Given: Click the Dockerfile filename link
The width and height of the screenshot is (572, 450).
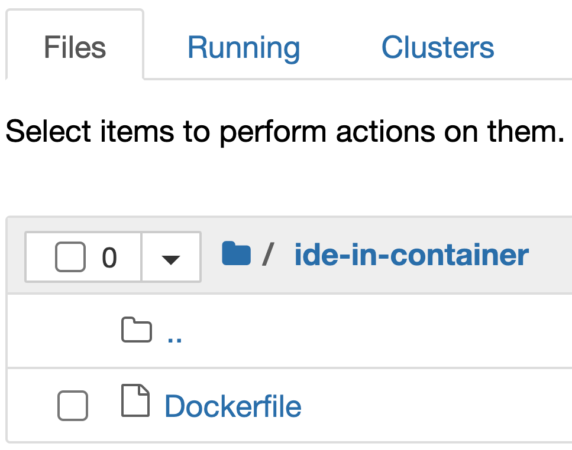Looking at the screenshot, I should coord(232,406).
